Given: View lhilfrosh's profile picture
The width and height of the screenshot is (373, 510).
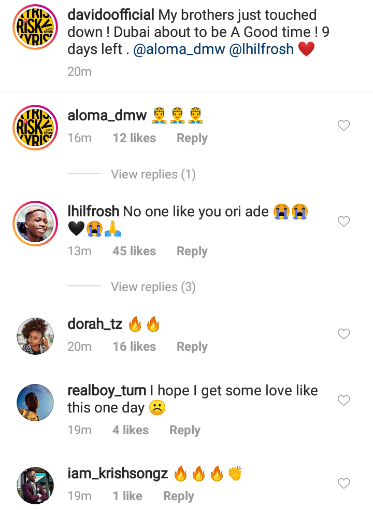Looking at the screenshot, I should [x=35, y=224].
